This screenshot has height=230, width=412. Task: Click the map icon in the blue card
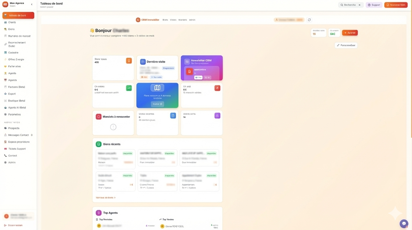pos(157,88)
